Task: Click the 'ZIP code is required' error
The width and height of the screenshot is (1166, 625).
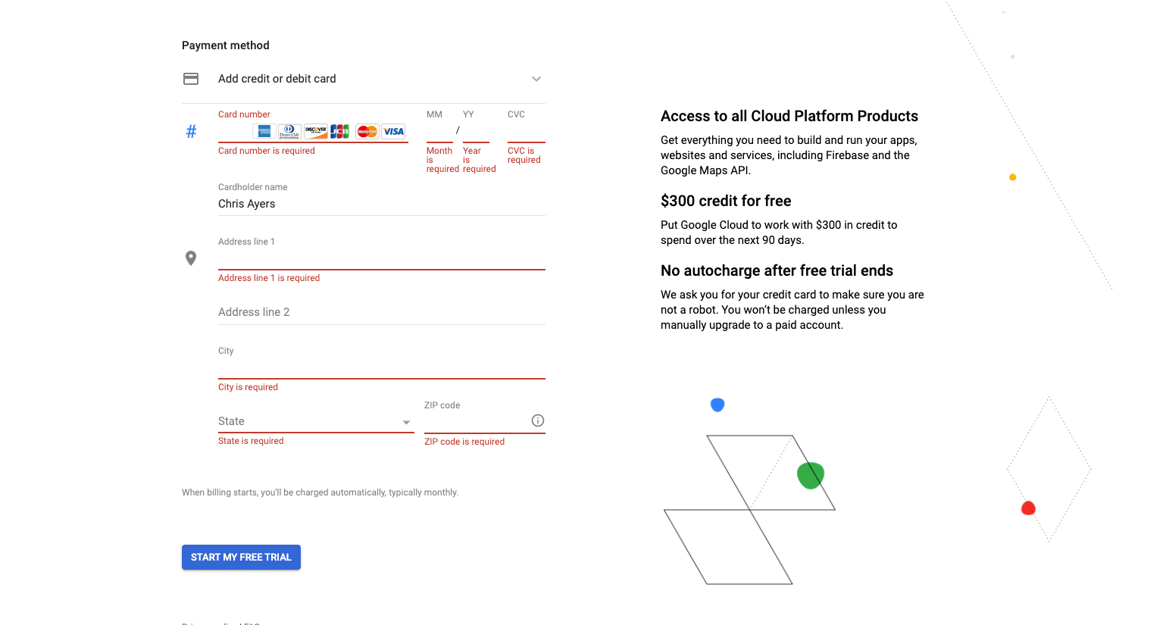Action: point(464,442)
